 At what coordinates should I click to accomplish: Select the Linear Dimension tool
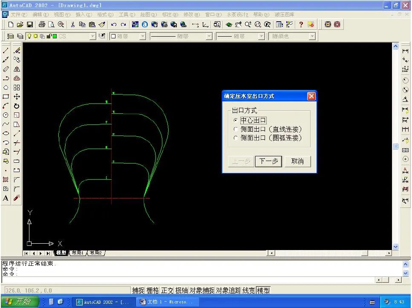pyautogui.click(x=406, y=51)
